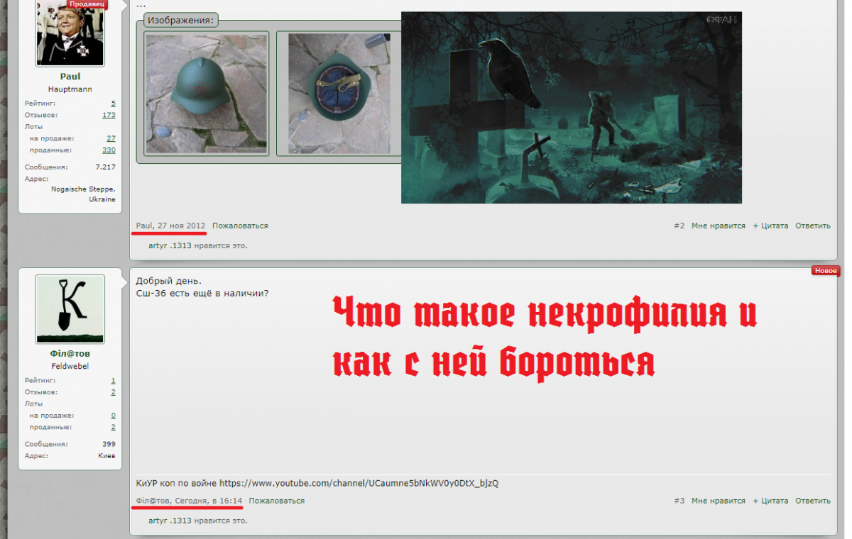Click the 'Изображения:' attachments label
This screenshot has height=539, width=852.
181,20
